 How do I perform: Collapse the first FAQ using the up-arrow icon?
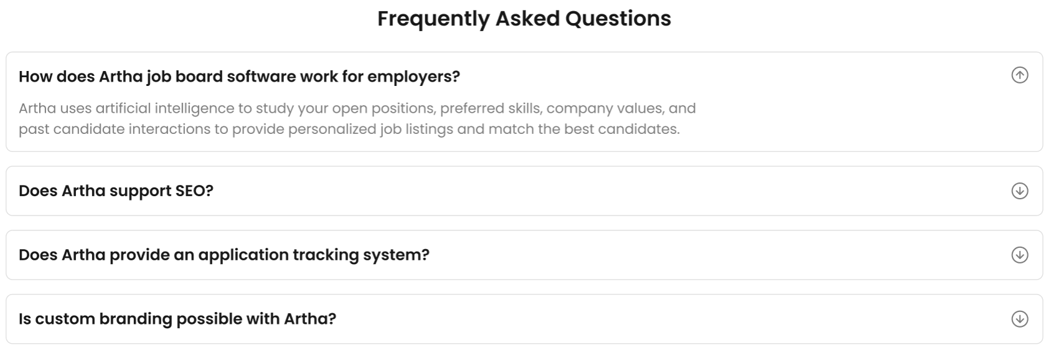[1019, 75]
